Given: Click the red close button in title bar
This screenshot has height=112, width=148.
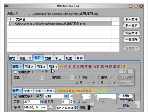Looking at the screenshot, I should pos(141,6).
